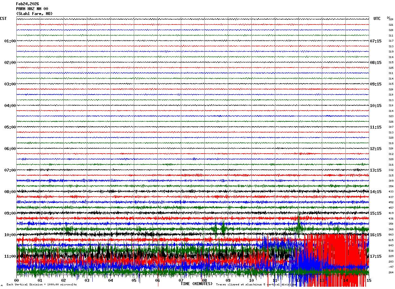
Task: Click the 'UTC' timezone label
Action: [377, 19]
